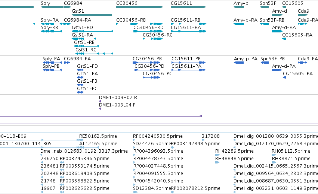The width and height of the screenshot is (318, 194).
Task: Select the RH42289.5prime EST label
Action: click(x=234, y=151)
